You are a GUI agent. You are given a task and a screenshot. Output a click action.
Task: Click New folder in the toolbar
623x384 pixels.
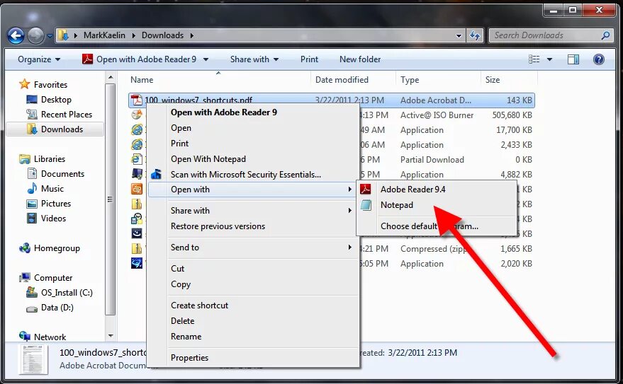[360, 59]
